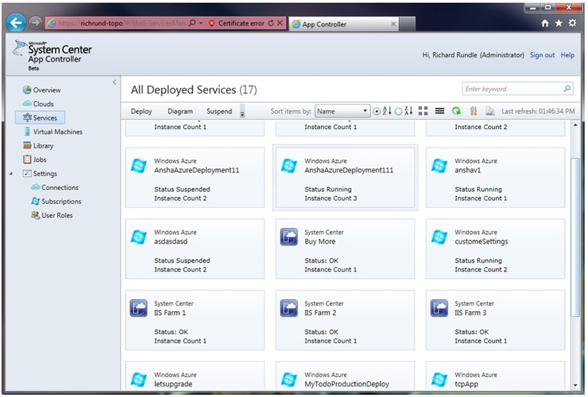Open address bar search dropdown arrow
Viewport: 588px width, 397px height.
(201, 23)
